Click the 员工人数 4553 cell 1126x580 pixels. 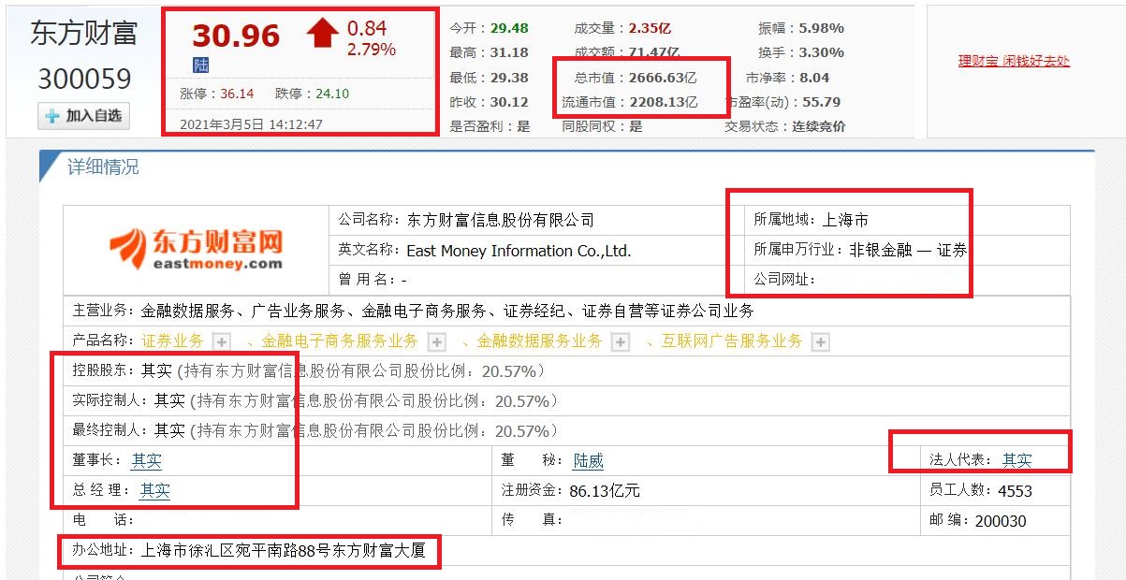tap(996, 490)
